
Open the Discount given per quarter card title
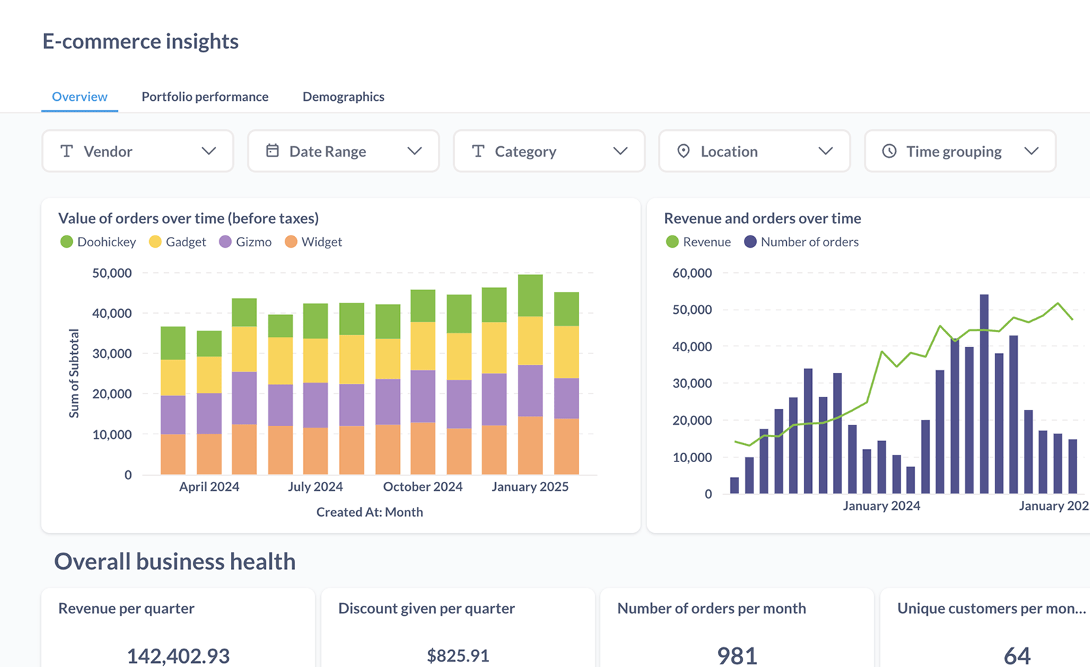426,608
